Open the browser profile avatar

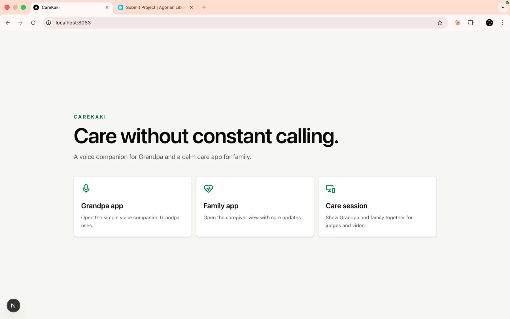point(489,23)
